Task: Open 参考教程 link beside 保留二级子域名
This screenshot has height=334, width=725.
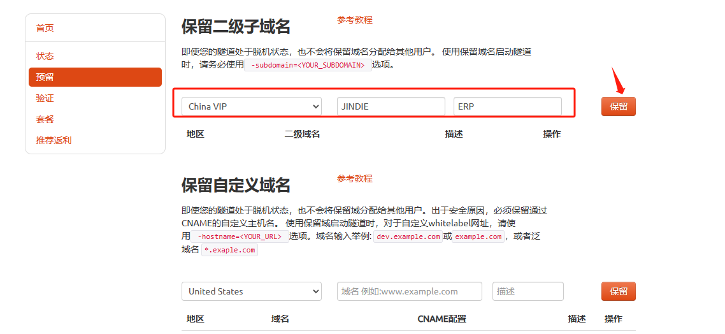Action: (355, 20)
